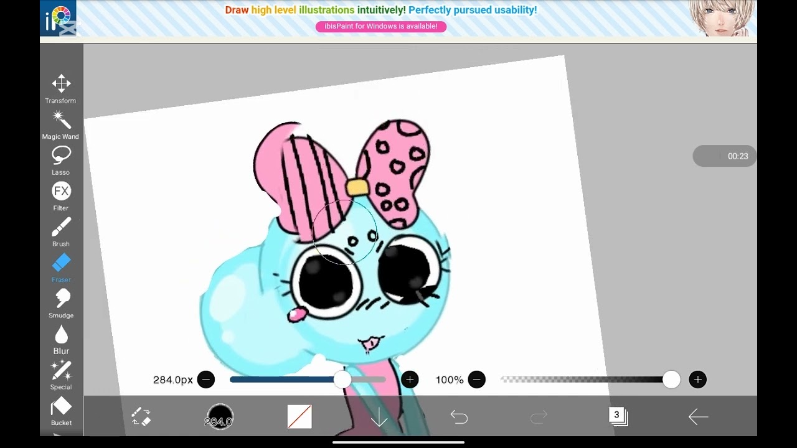Screen dimensions: 797x448
Task: Increase brush thickness with plus button
Action: tap(410, 380)
